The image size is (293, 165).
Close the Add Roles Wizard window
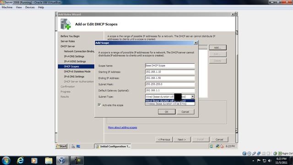coord(233,14)
